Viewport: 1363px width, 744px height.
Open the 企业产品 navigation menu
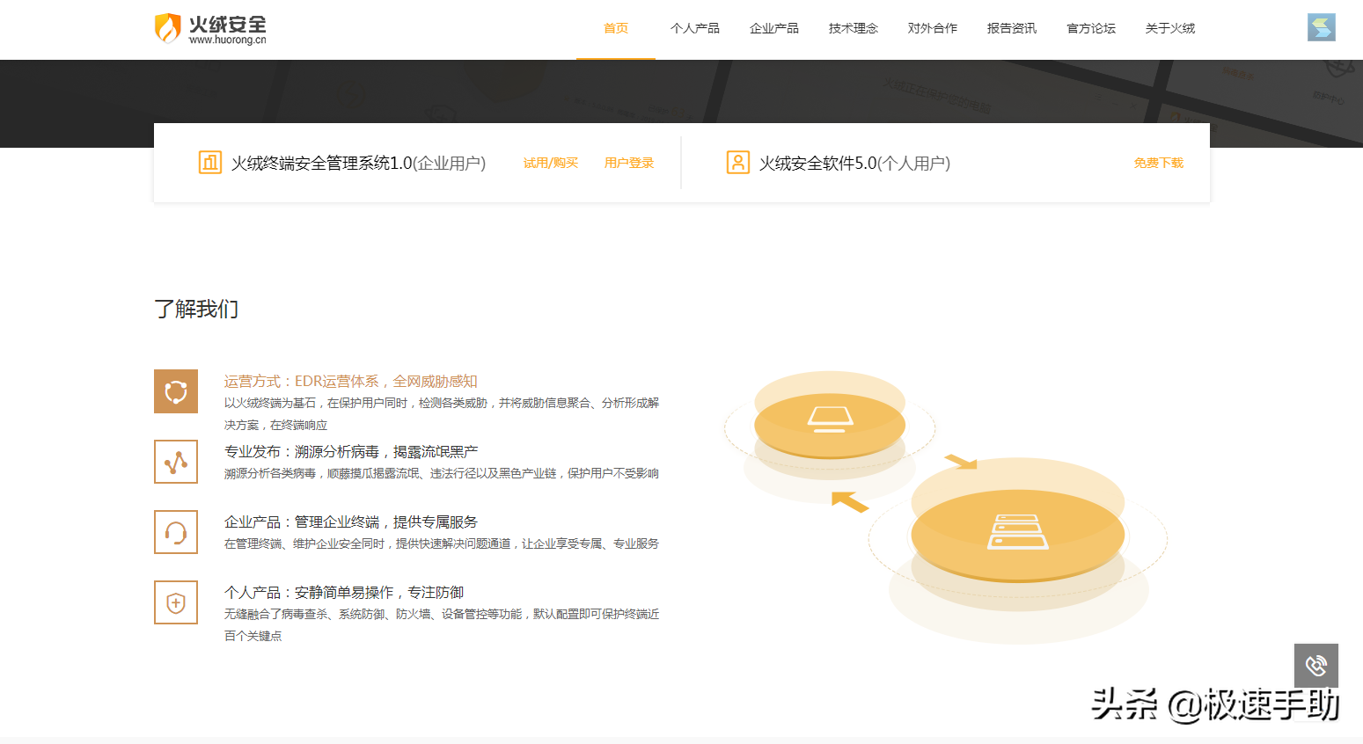[773, 27]
